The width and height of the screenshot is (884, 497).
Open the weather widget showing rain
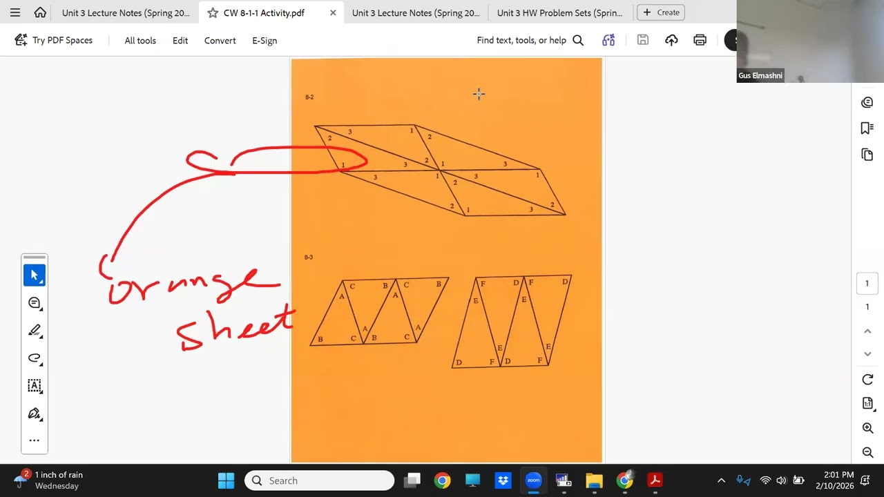50,480
